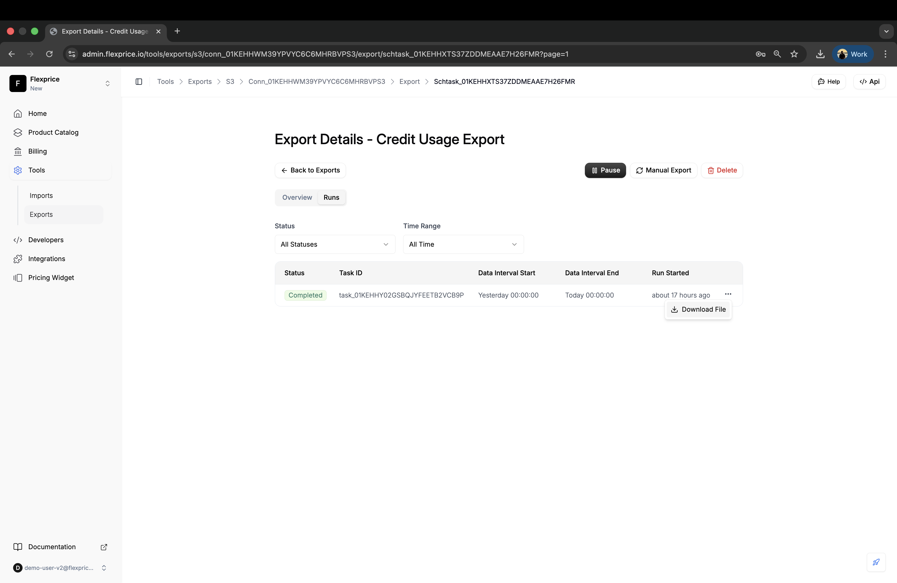Select Download File menu option

(698, 310)
